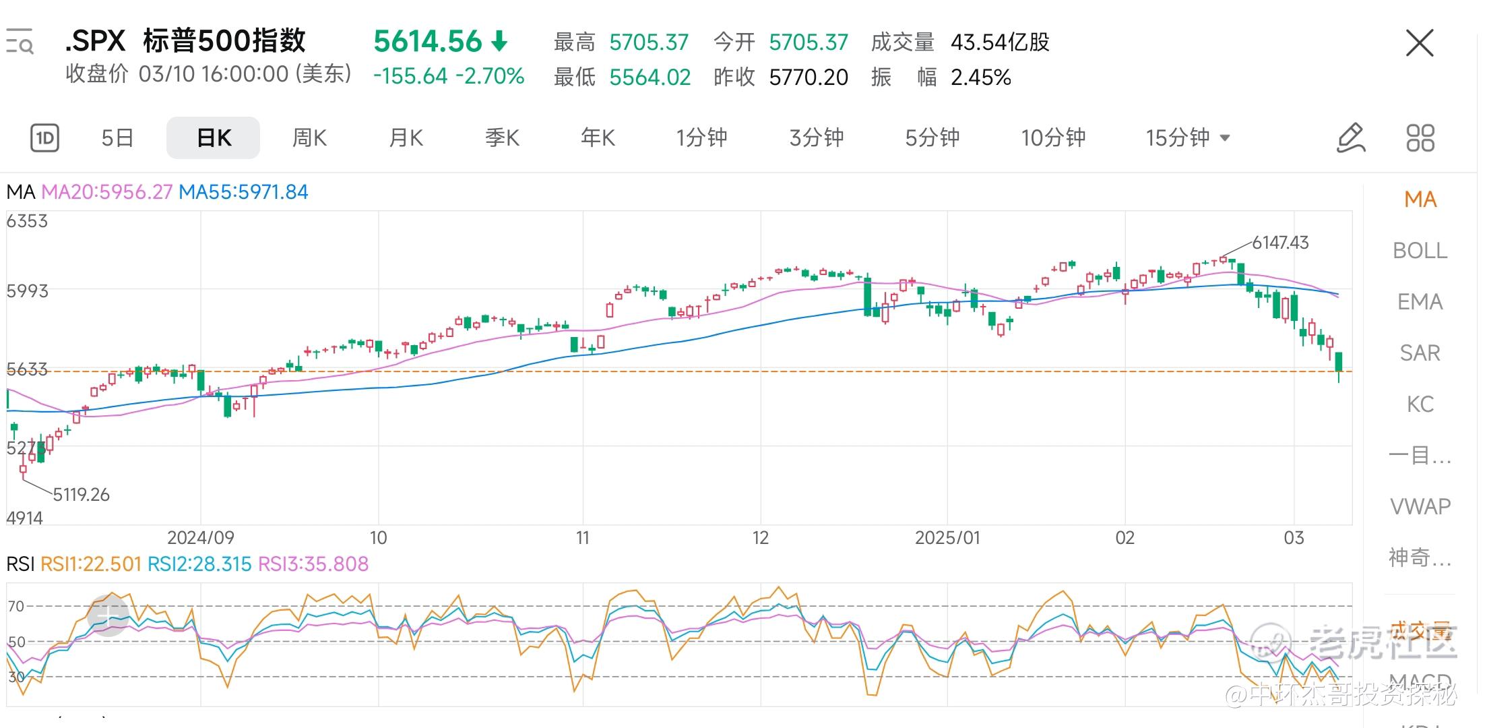Screen dimensions: 1487x728
Task: Close the SPX chart view
Action: point(1420,44)
